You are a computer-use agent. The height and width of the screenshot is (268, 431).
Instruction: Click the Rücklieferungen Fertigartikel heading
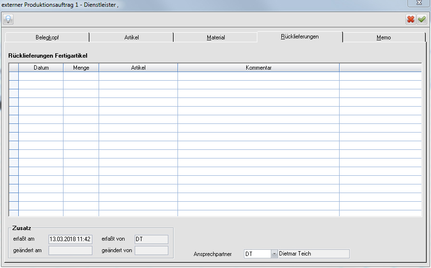click(x=48, y=56)
